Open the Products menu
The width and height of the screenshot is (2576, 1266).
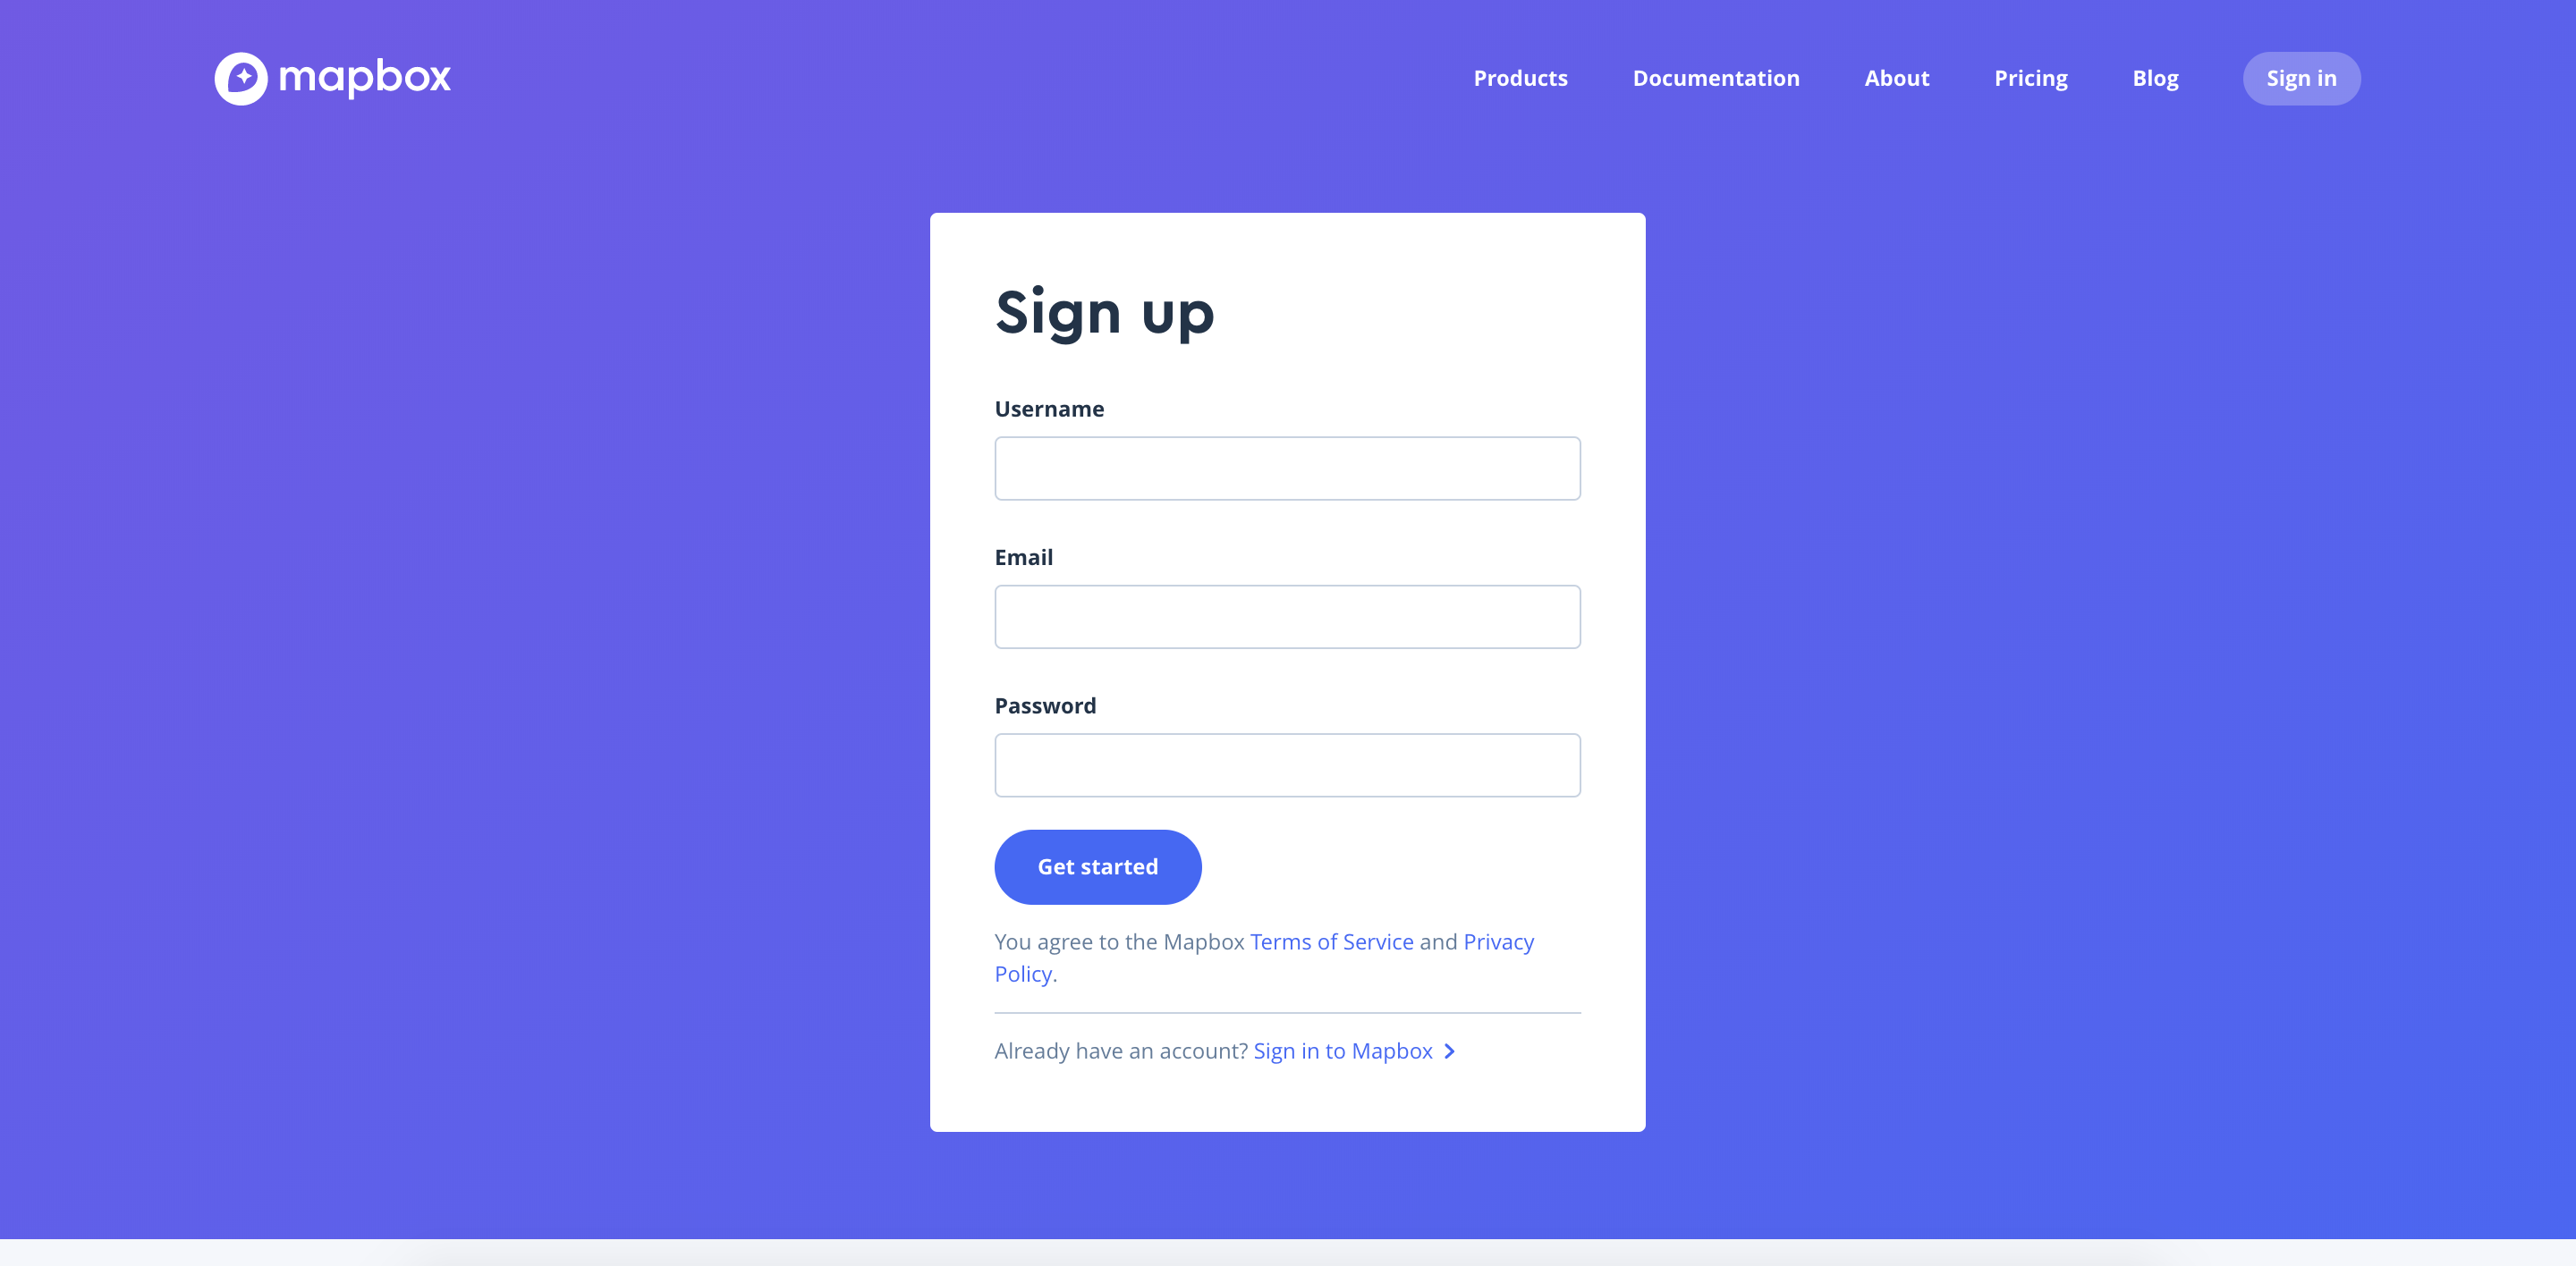pos(1520,77)
